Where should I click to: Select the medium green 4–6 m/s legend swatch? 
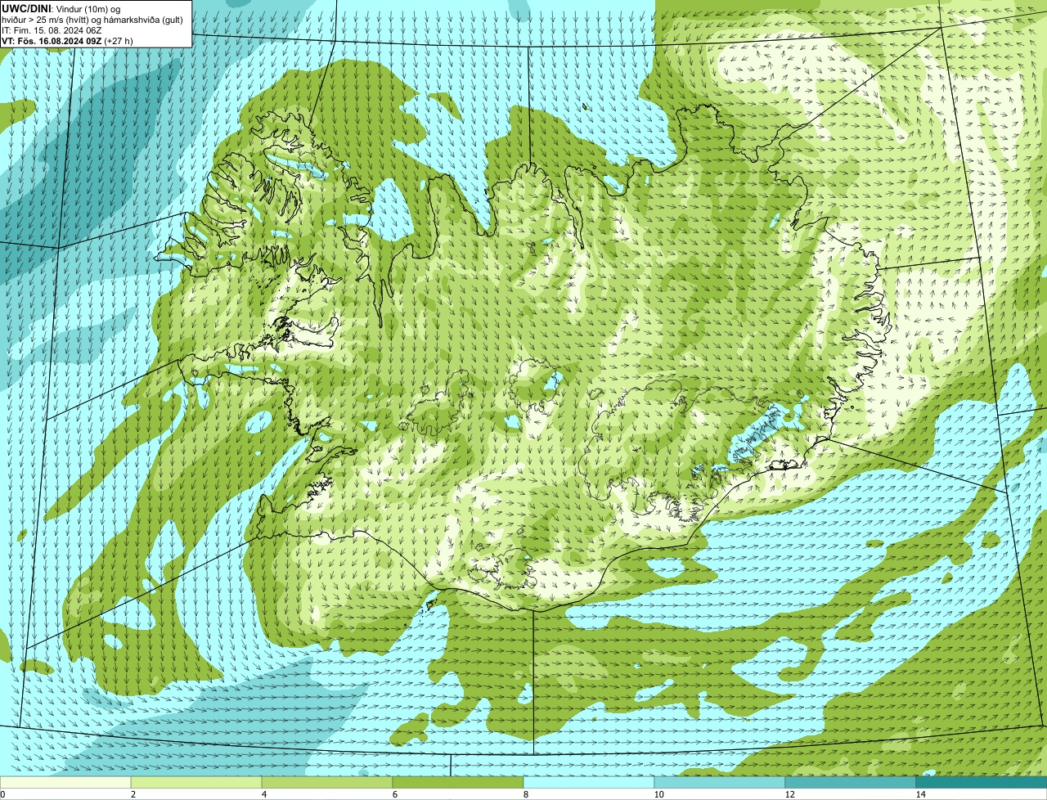pyautogui.click(x=327, y=782)
